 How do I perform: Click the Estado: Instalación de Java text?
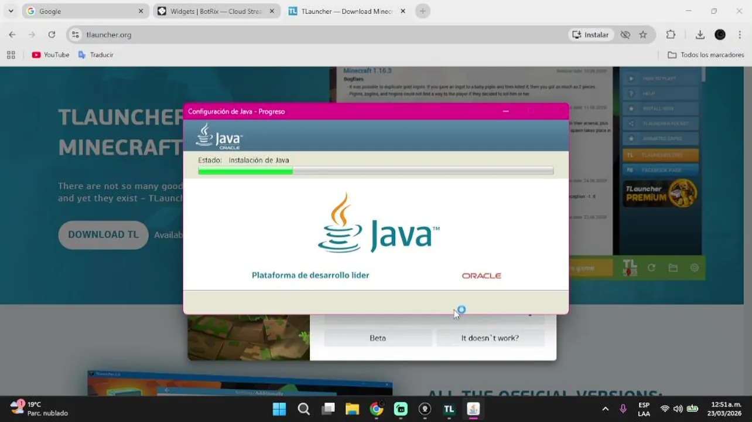[x=244, y=160]
